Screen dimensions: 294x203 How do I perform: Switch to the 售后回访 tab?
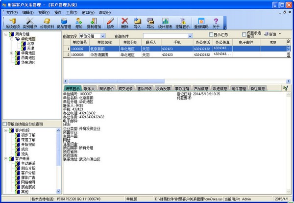coord(144,88)
